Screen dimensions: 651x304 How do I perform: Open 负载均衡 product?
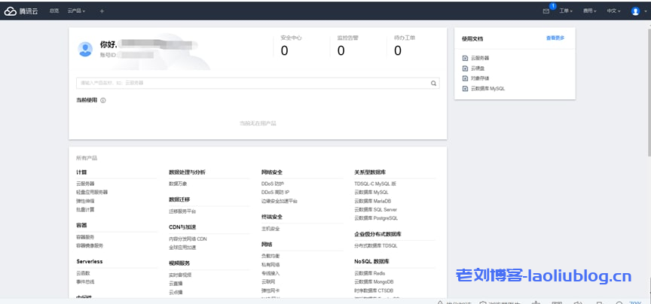click(x=270, y=256)
